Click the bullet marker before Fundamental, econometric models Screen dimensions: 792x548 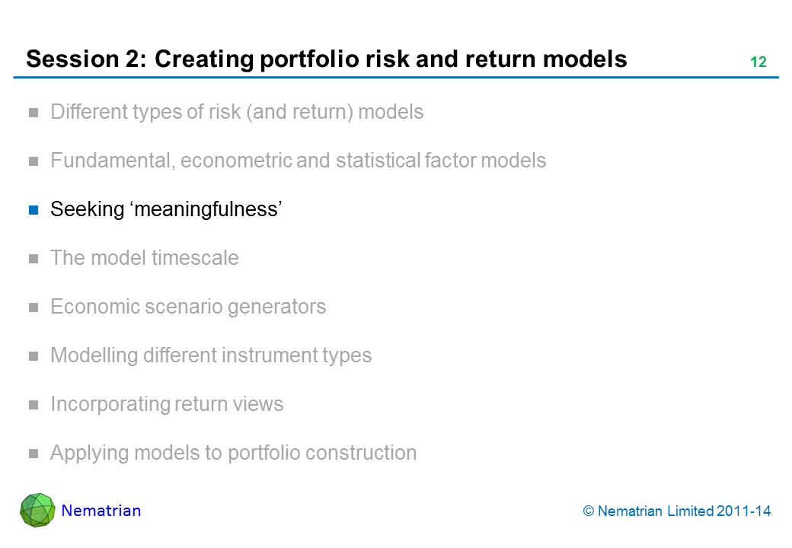point(34,162)
